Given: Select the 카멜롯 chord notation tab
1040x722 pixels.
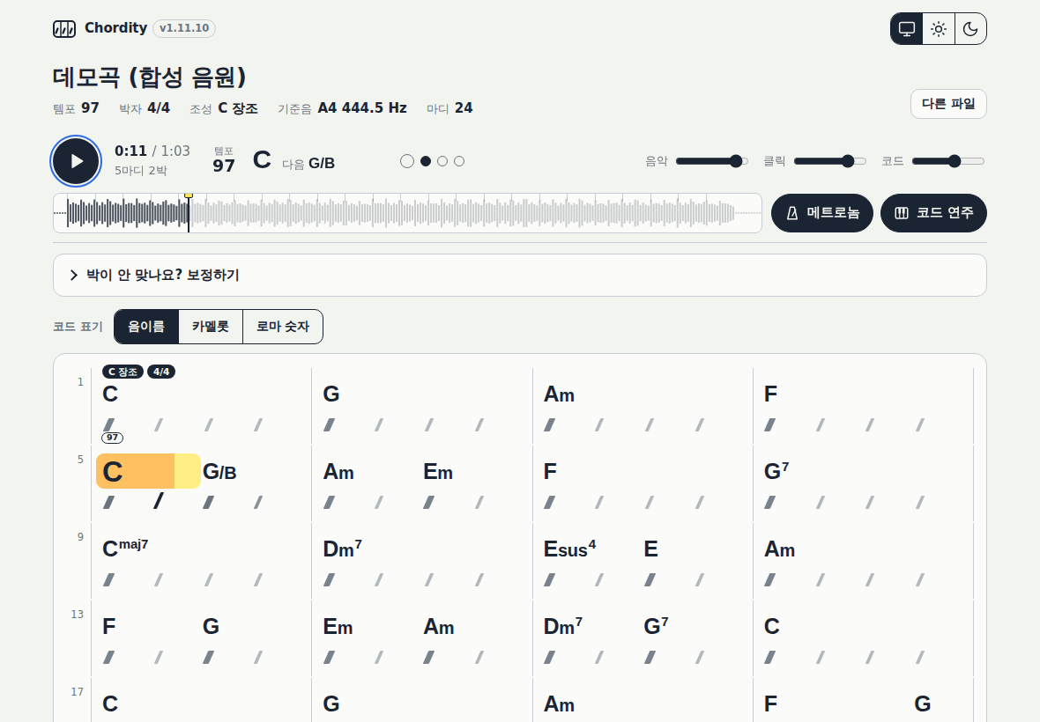Looking at the screenshot, I should (211, 327).
